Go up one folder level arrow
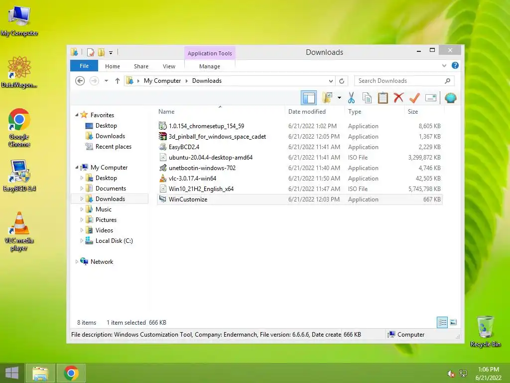The image size is (510, 383). click(x=118, y=81)
